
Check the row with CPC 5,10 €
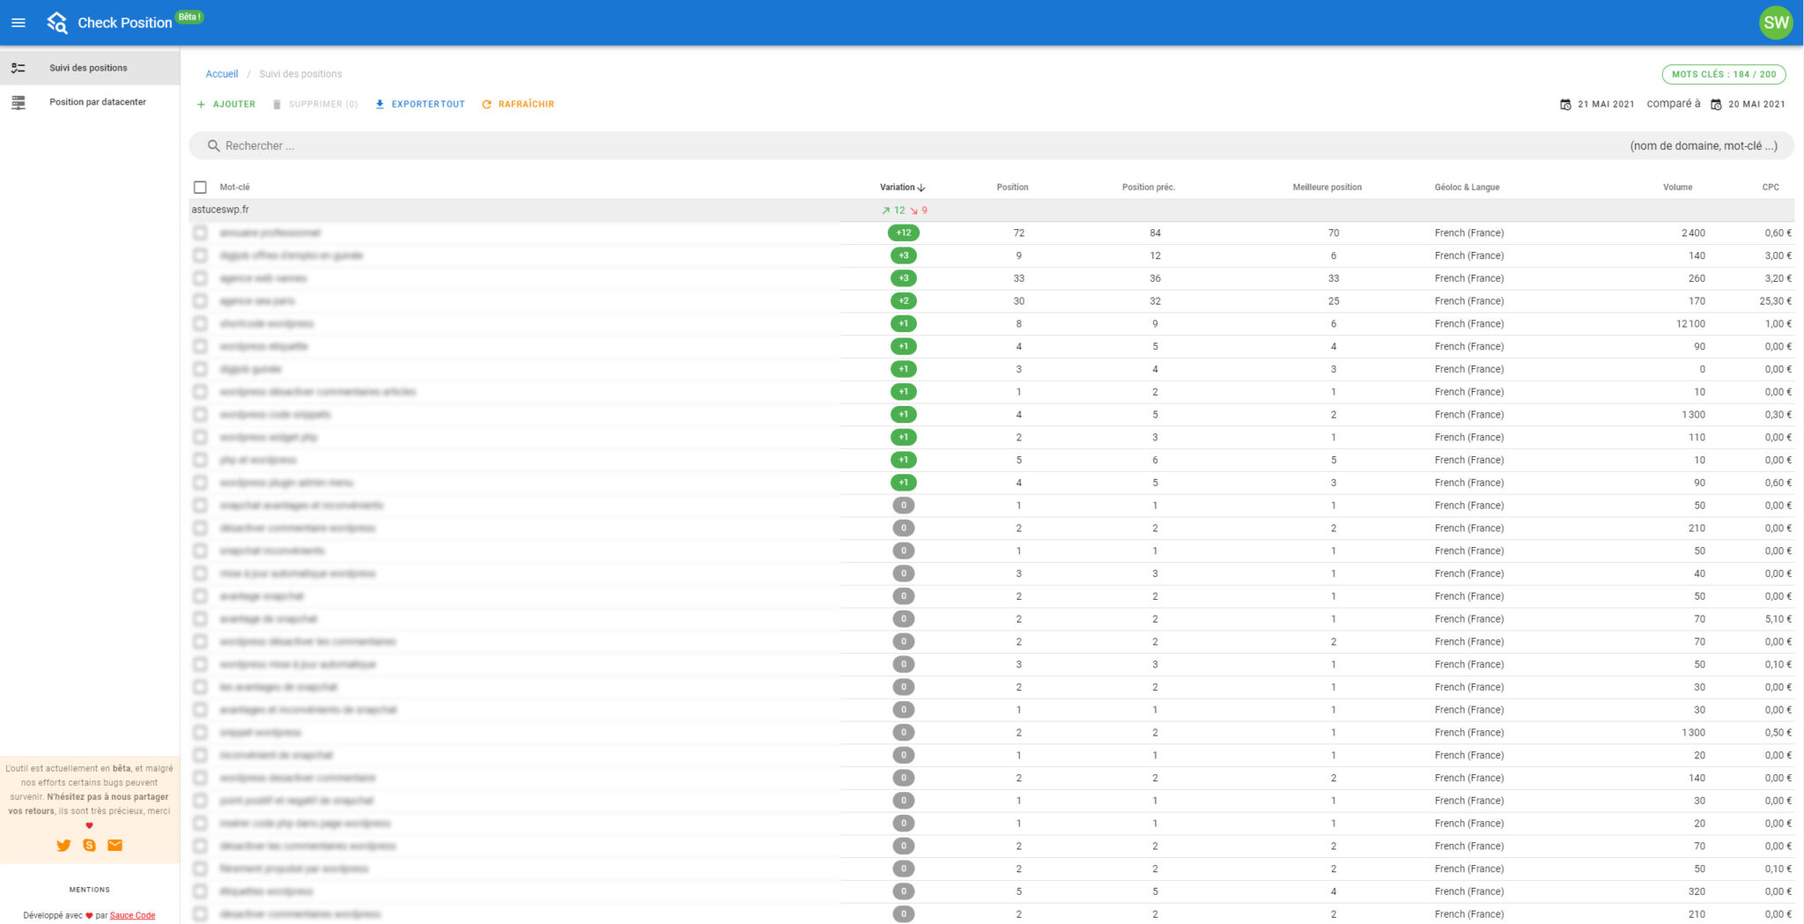click(200, 619)
